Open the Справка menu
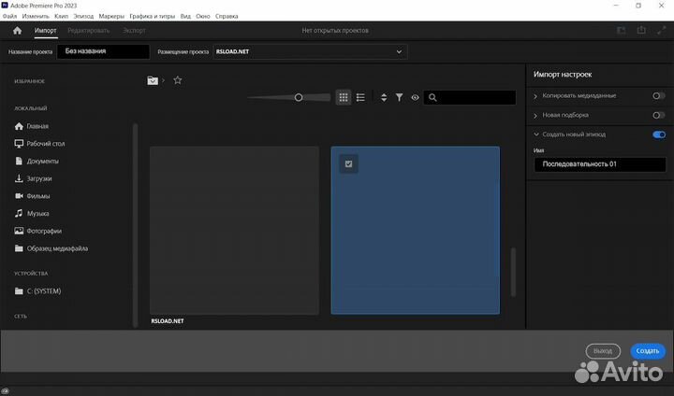This screenshot has height=396, width=674. (x=227, y=16)
